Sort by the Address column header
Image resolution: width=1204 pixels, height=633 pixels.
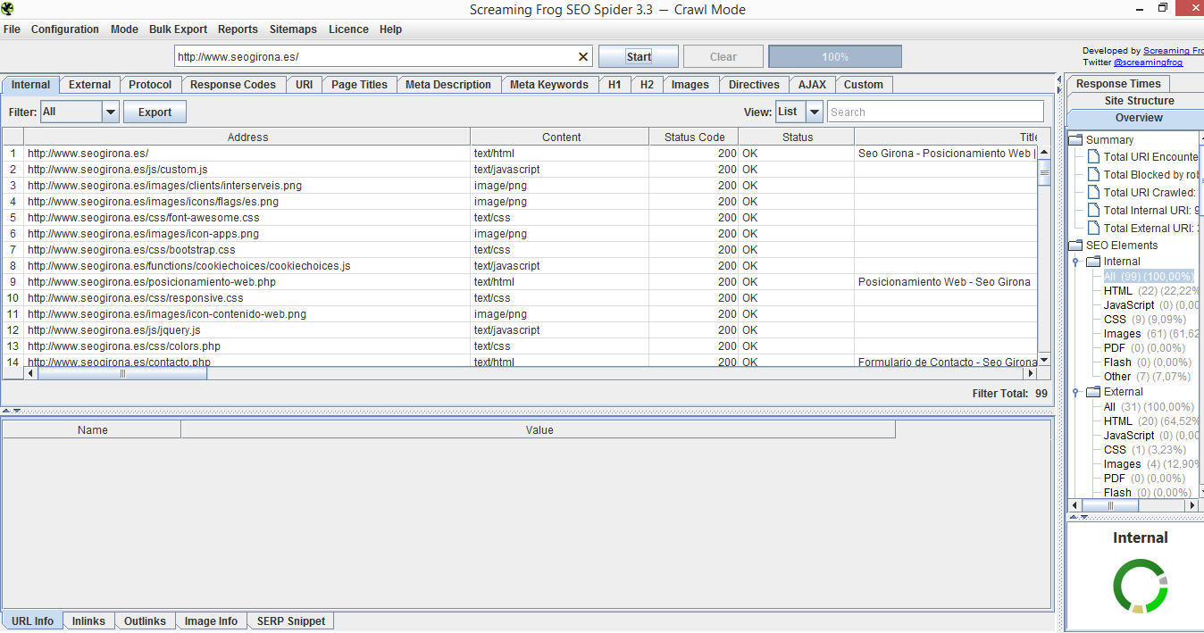click(x=247, y=137)
